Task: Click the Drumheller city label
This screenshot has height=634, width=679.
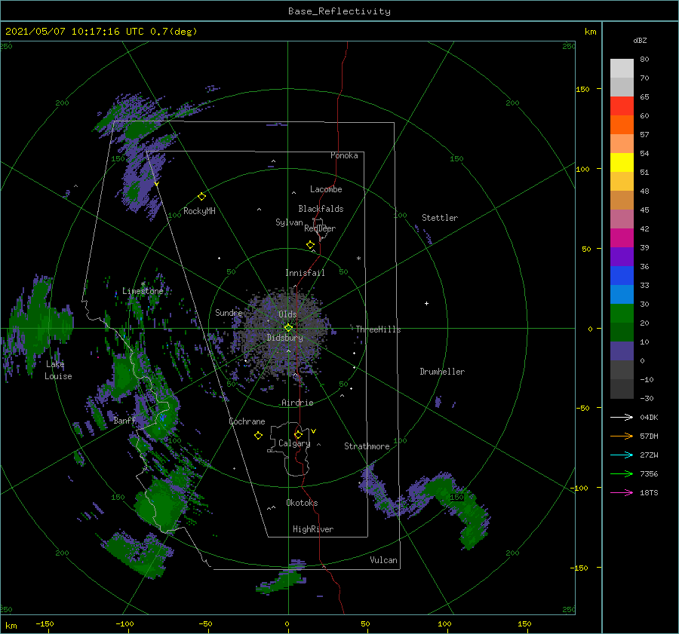Action: [x=442, y=372]
